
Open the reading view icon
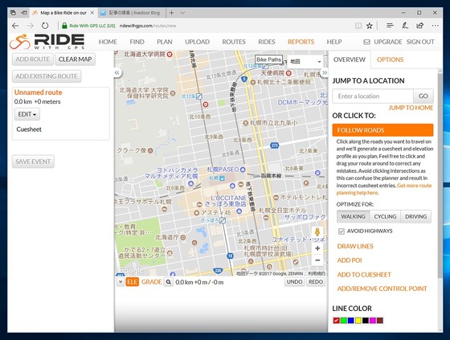coord(358,26)
